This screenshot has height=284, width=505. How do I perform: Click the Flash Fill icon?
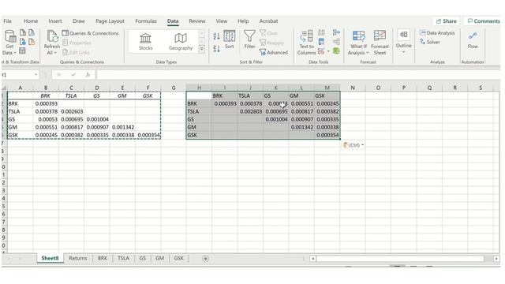[321, 32]
